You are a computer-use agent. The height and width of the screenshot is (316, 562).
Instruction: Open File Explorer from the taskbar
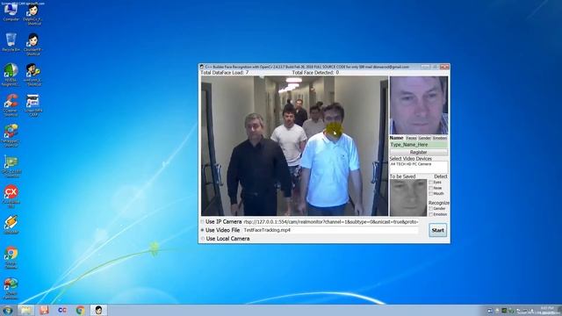click(x=25, y=310)
